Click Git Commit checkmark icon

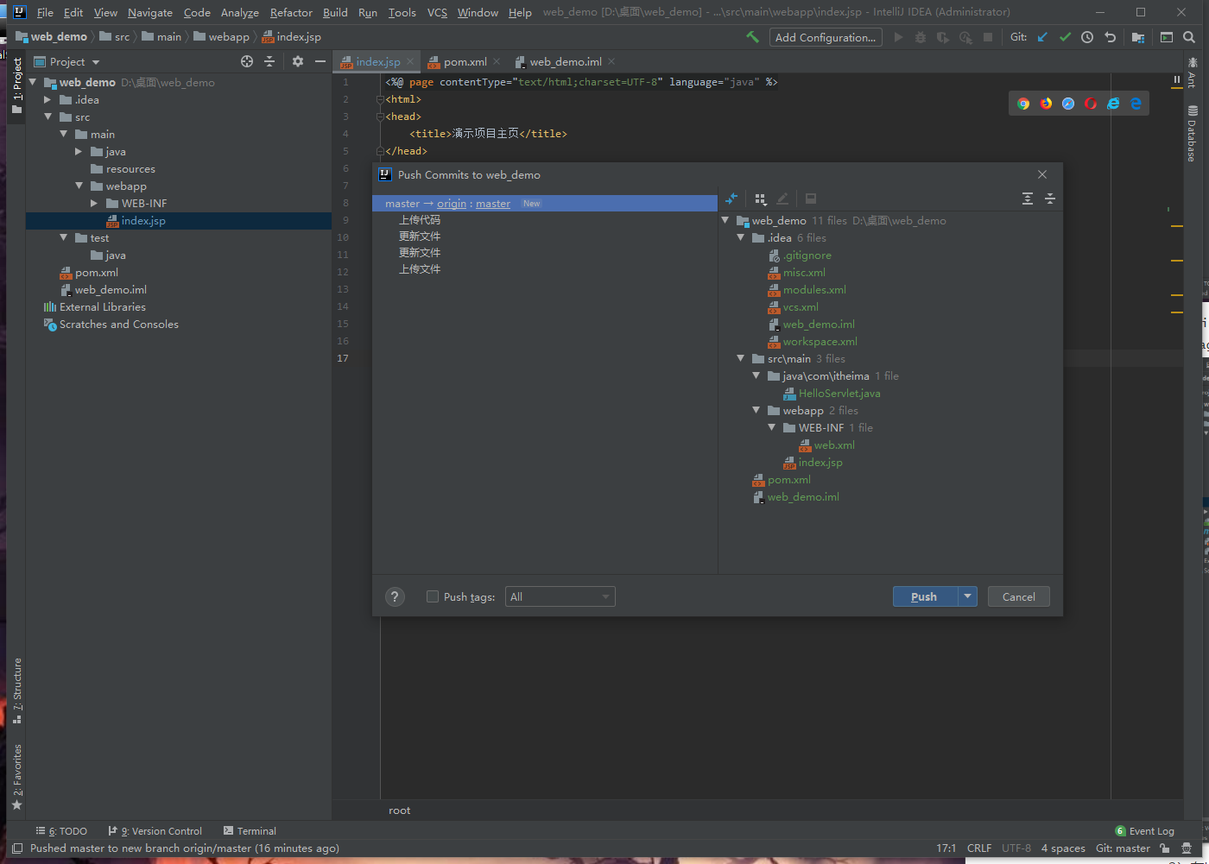(1065, 37)
